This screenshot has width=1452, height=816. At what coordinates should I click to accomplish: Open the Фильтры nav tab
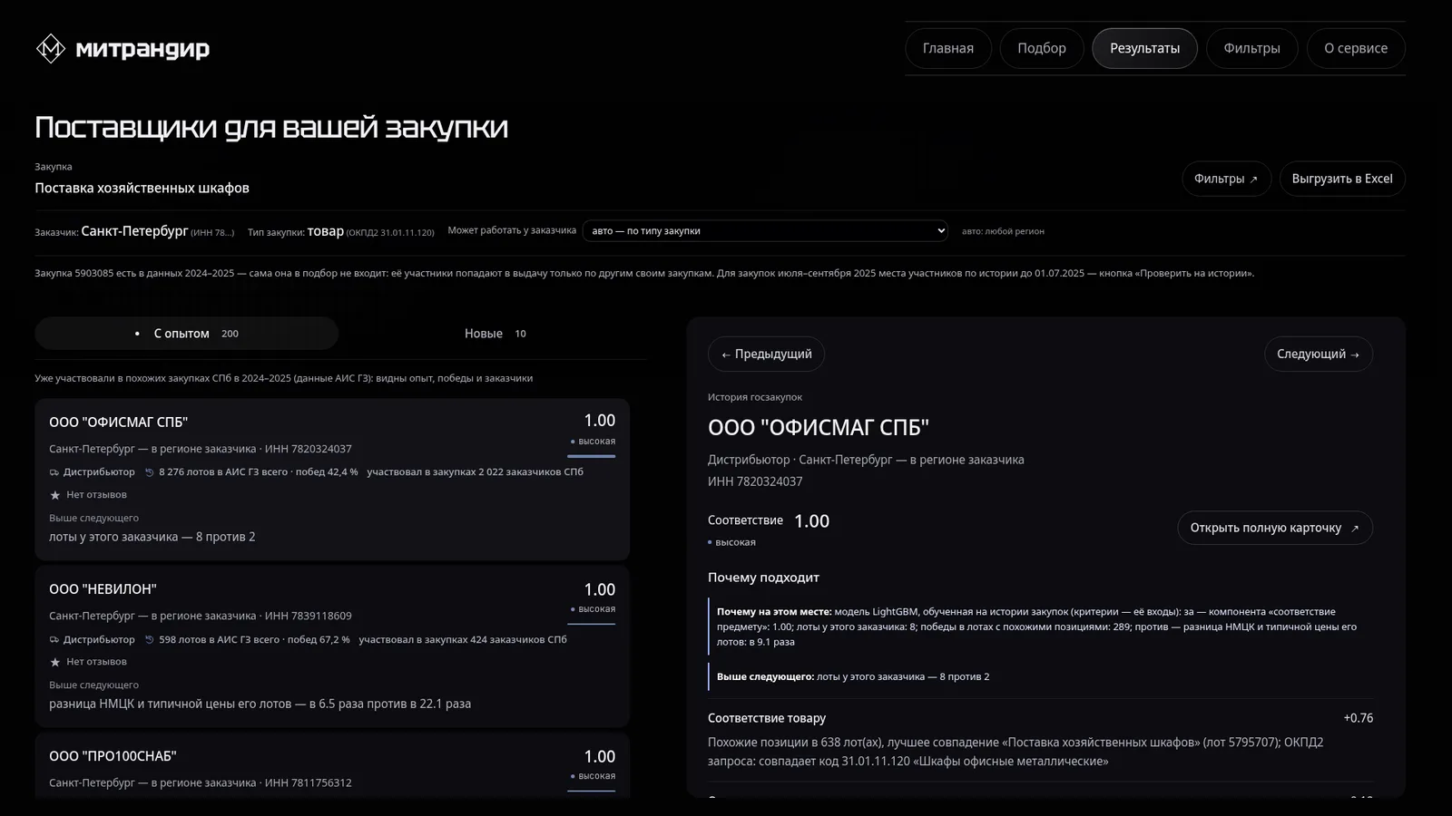point(1251,48)
